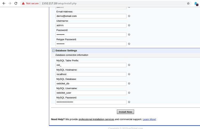Open the professional installation services link
The width and height of the screenshot is (200, 129).
pos(96,119)
